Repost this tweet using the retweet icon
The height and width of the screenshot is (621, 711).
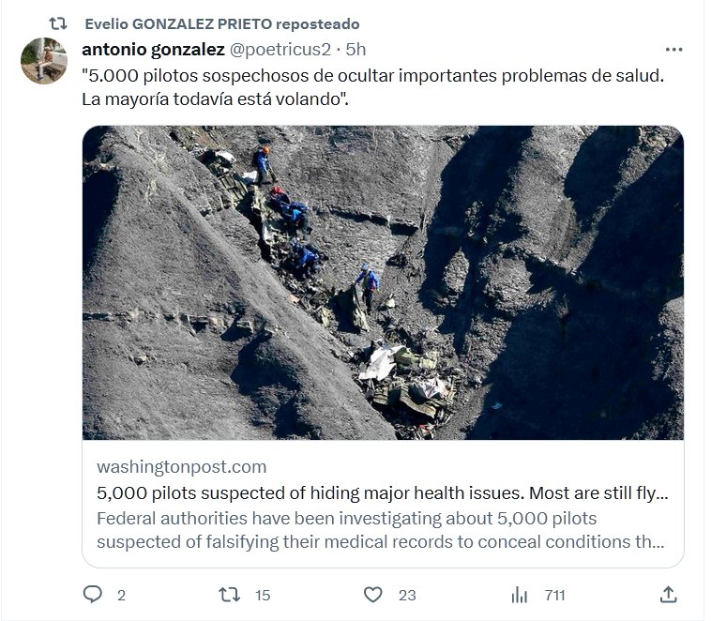(x=228, y=594)
